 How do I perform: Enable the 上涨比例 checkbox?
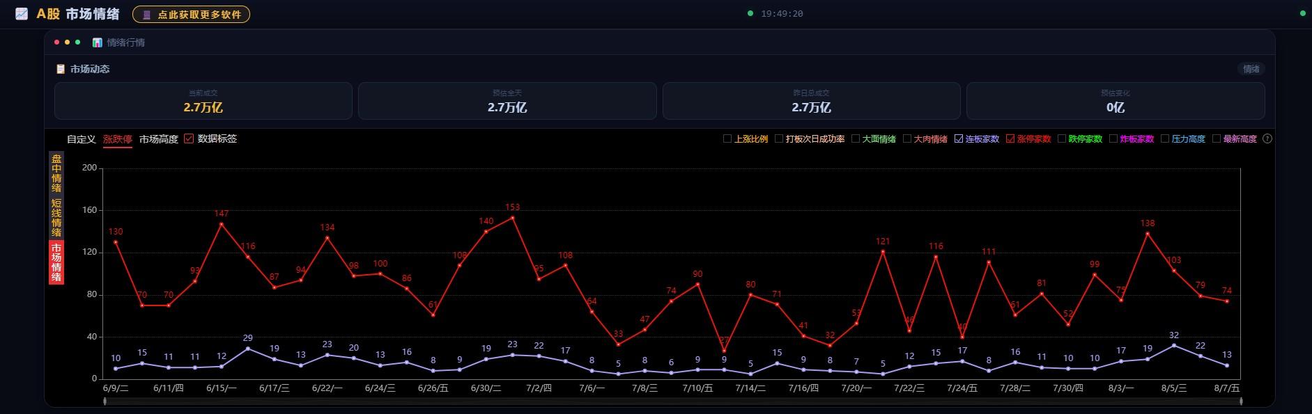click(728, 138)
